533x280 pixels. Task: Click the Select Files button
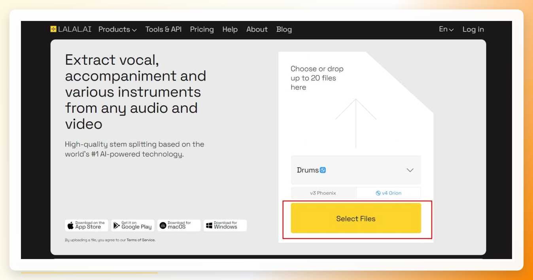[356, 218]
